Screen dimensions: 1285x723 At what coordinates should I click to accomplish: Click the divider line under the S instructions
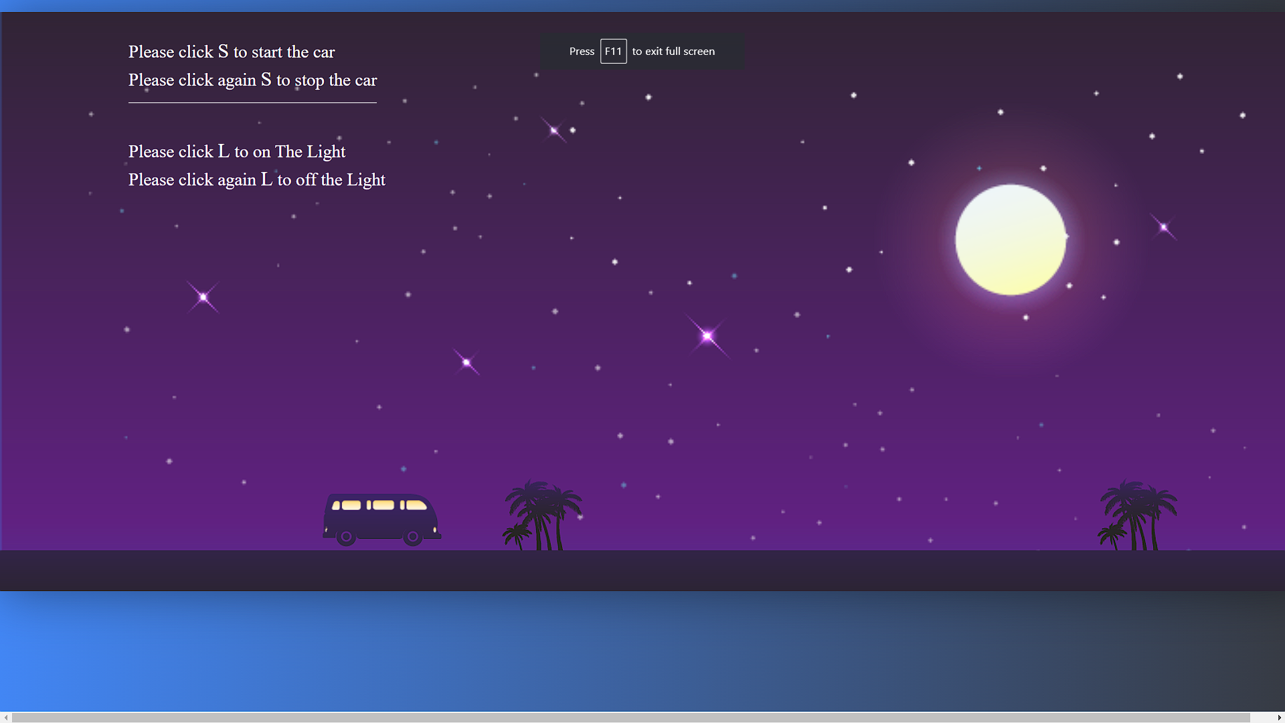point(252,102)
